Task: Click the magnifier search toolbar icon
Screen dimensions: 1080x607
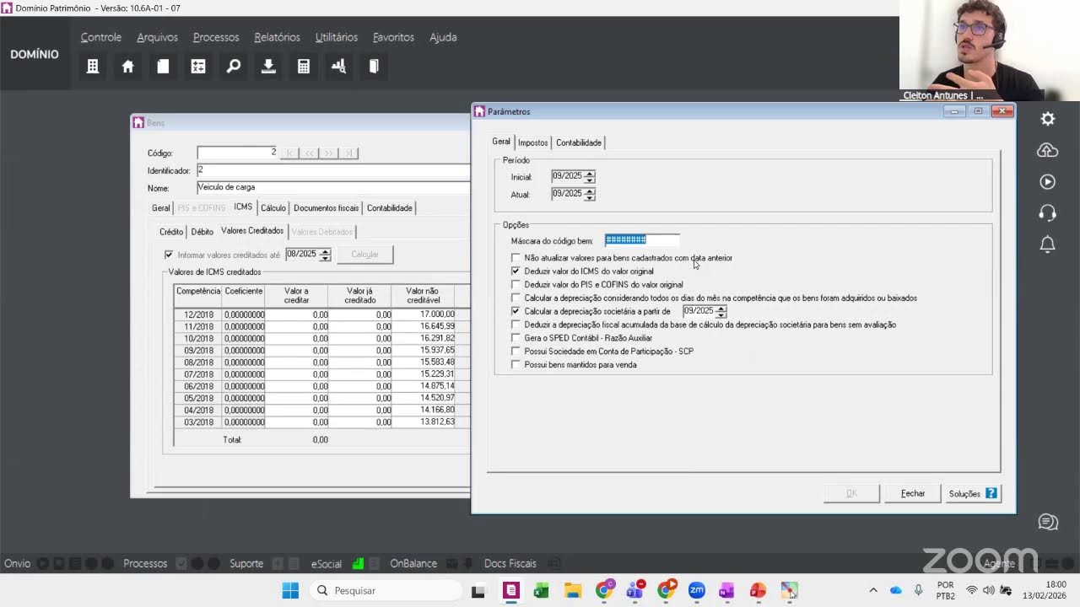Action: click(234, 66)
